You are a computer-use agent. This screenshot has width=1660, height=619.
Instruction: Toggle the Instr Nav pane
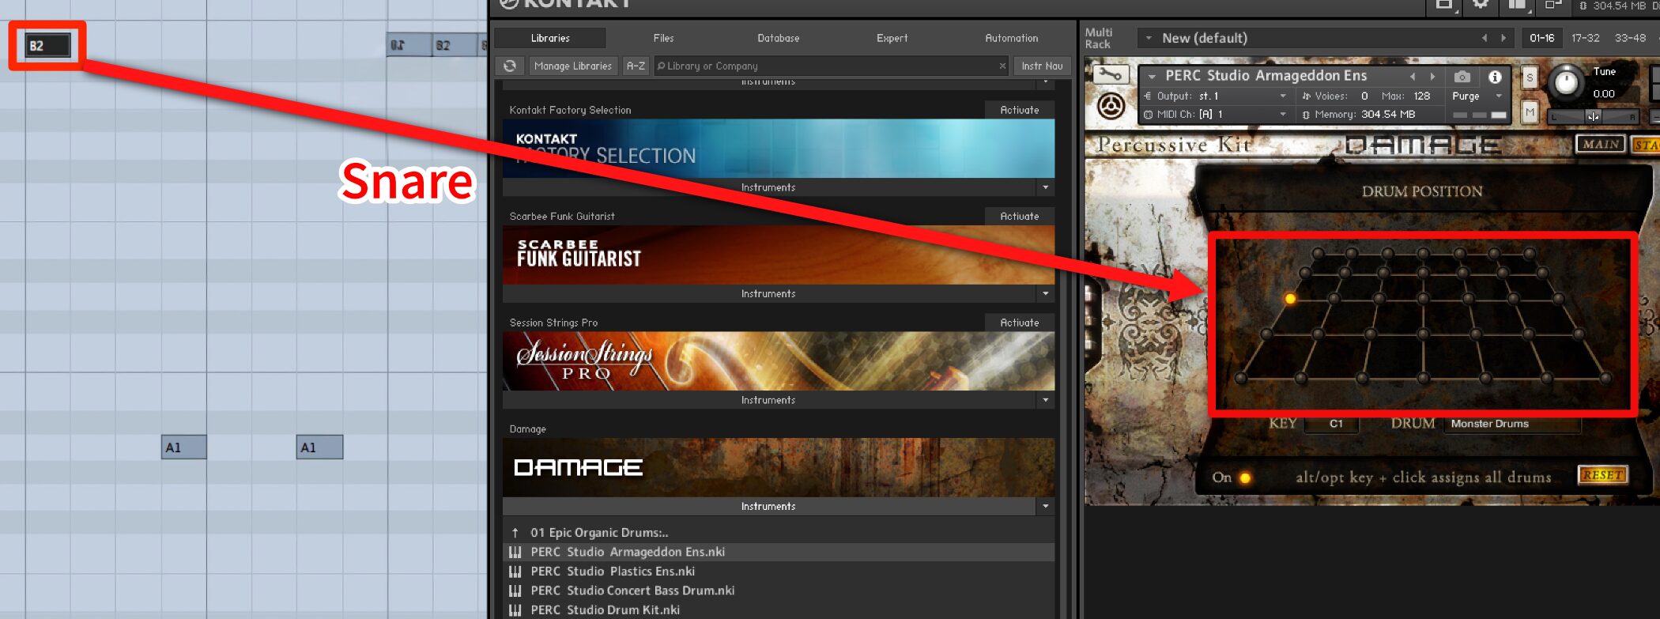click(x=1042, y=66)
